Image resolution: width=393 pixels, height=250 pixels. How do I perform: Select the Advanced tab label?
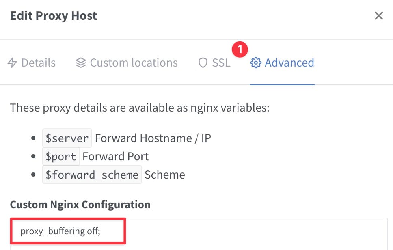click(x=289, y=62)
